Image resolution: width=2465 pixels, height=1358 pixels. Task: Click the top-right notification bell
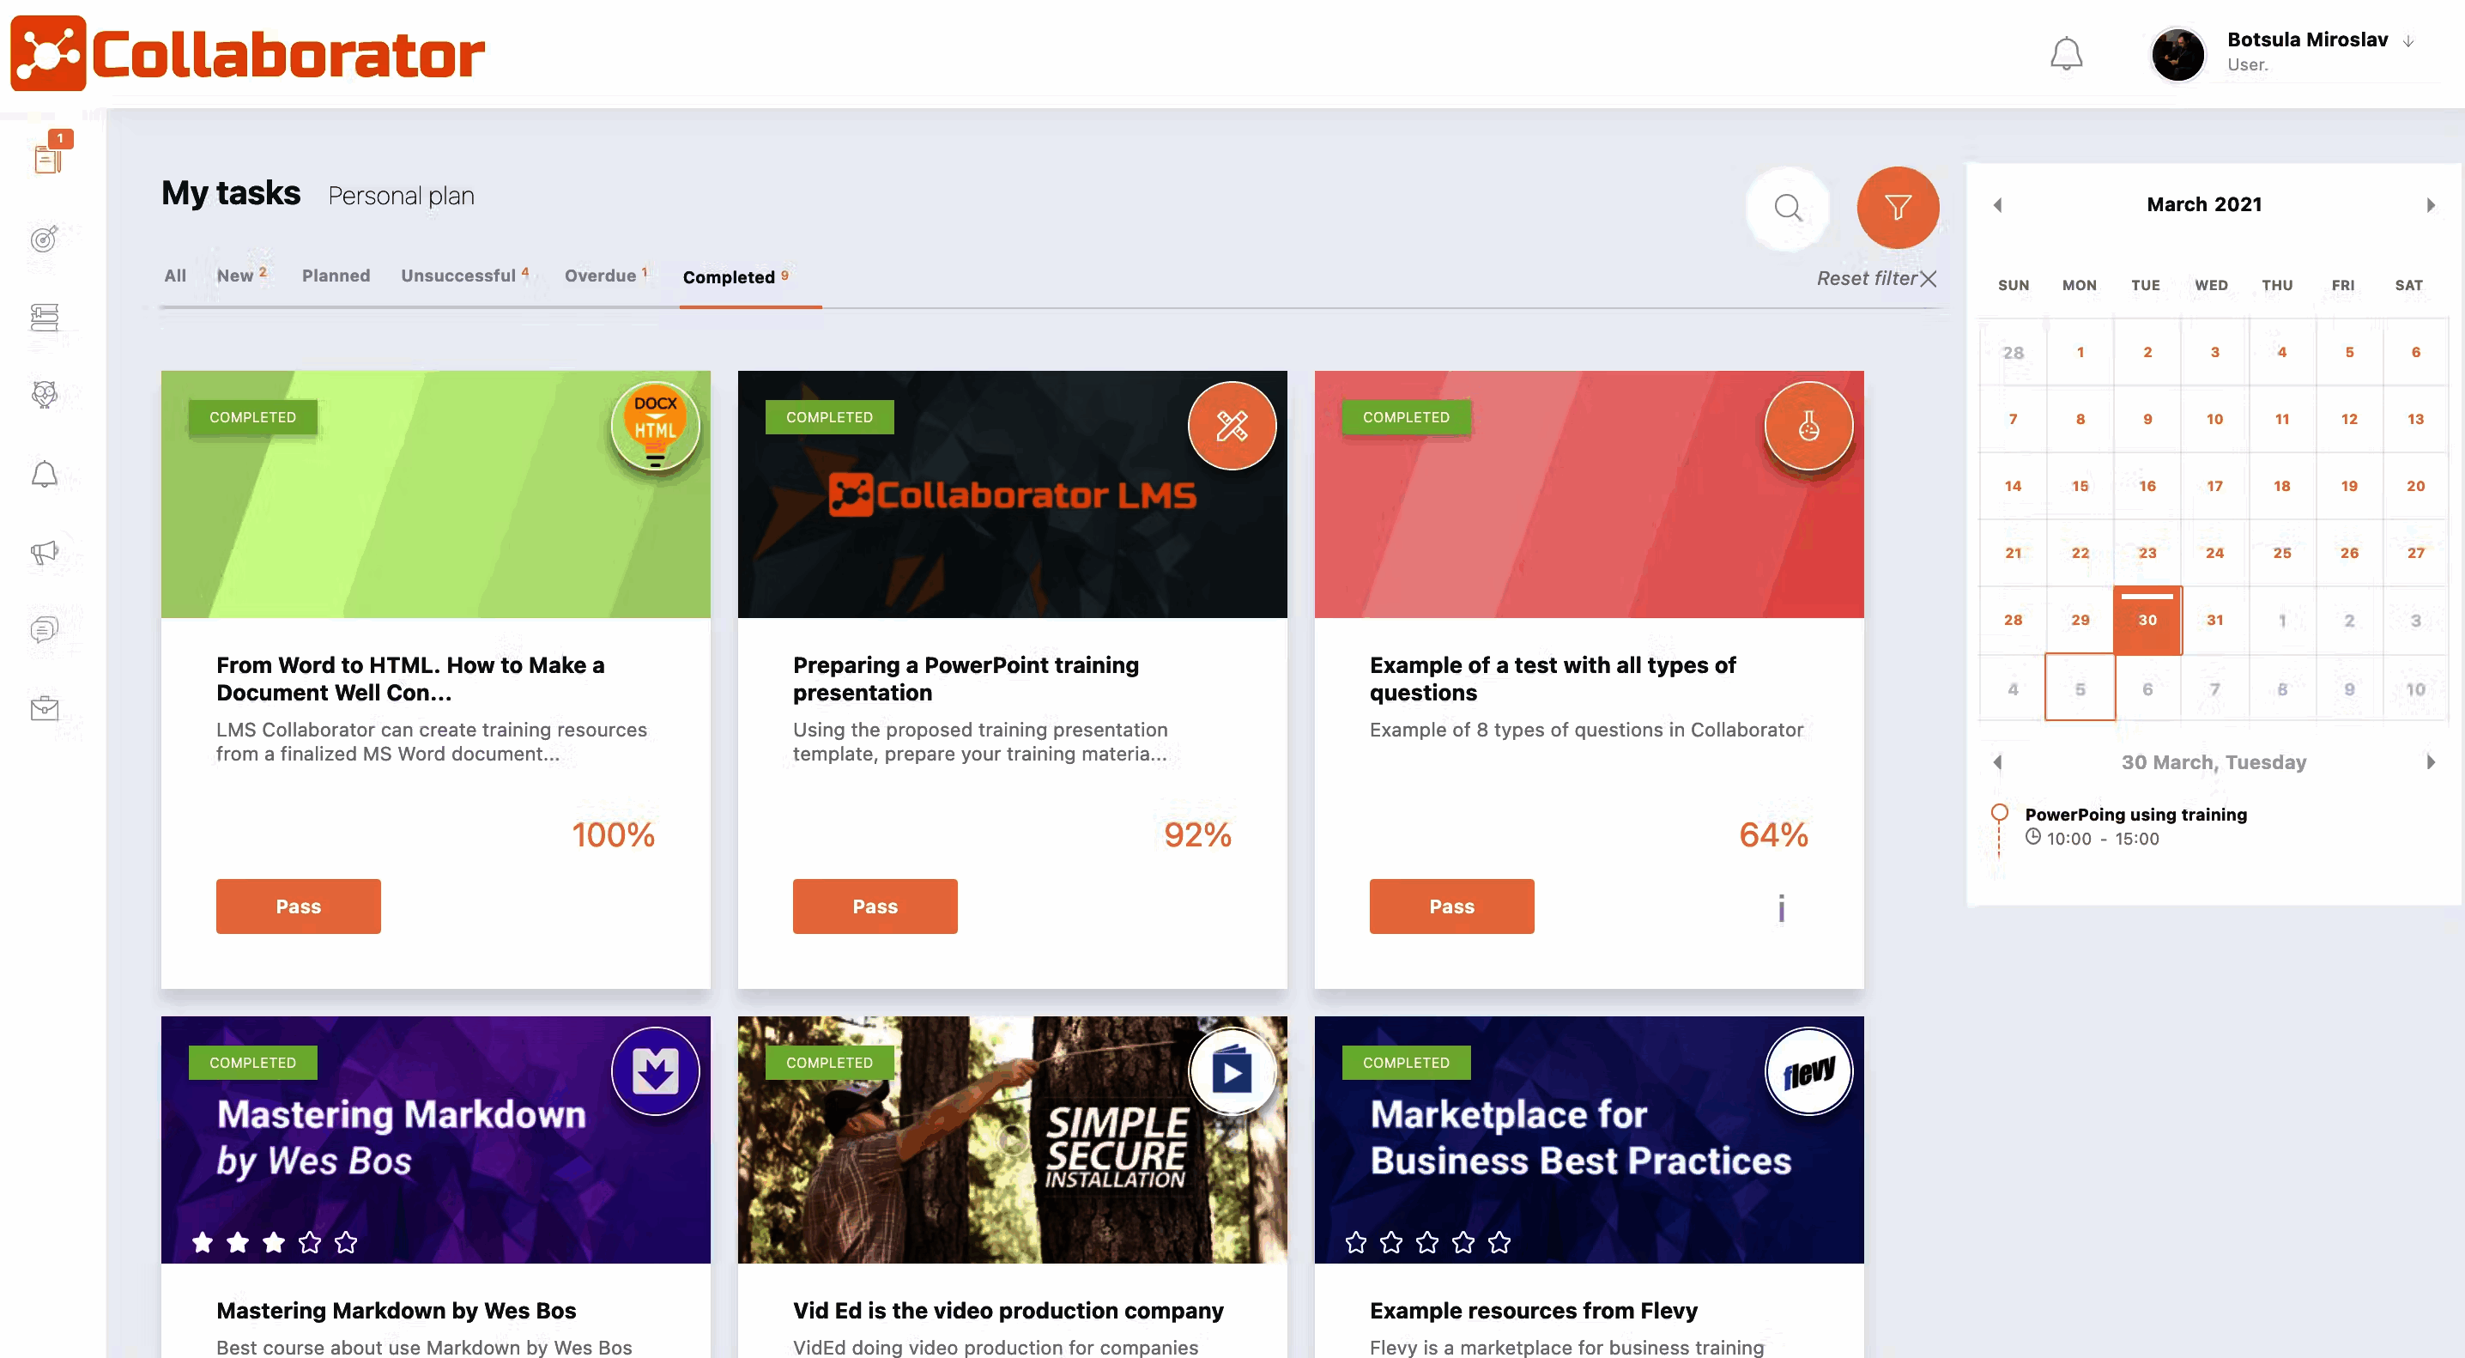2067,53
